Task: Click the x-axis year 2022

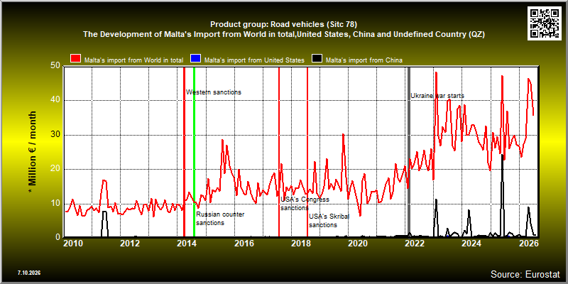Action: tap(415, 244)
